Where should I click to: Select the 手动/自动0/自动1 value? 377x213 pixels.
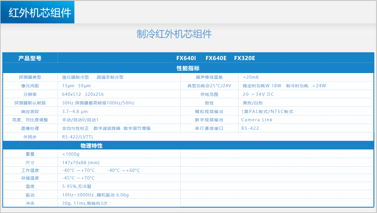(x=80, y=120)
